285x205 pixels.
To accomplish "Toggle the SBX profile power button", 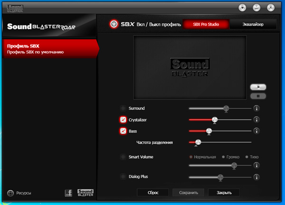I will [114, 24].
